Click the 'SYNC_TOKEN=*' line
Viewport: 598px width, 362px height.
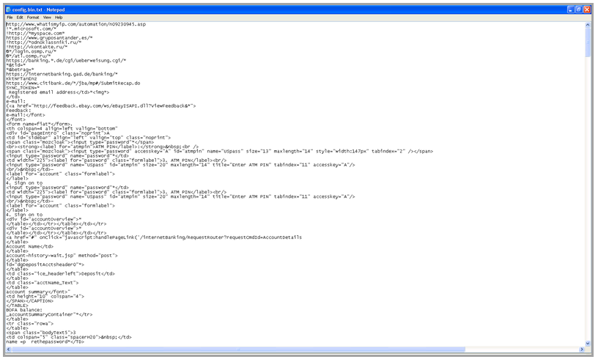point(23,88)
